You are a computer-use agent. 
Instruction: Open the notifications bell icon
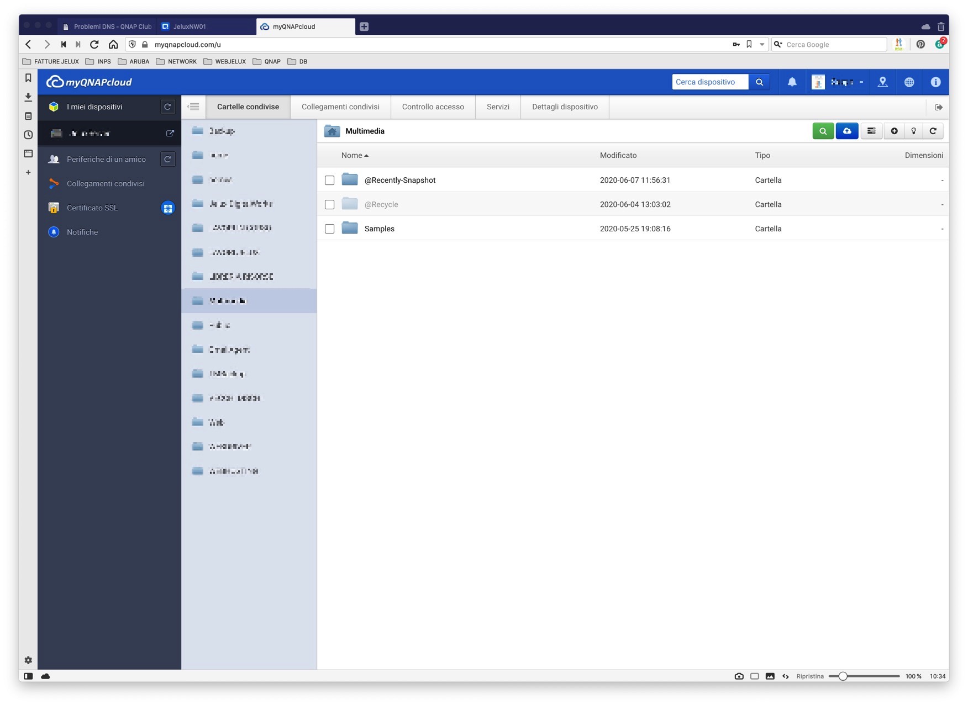[792, 82]
